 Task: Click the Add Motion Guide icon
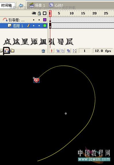coord(7,51)
